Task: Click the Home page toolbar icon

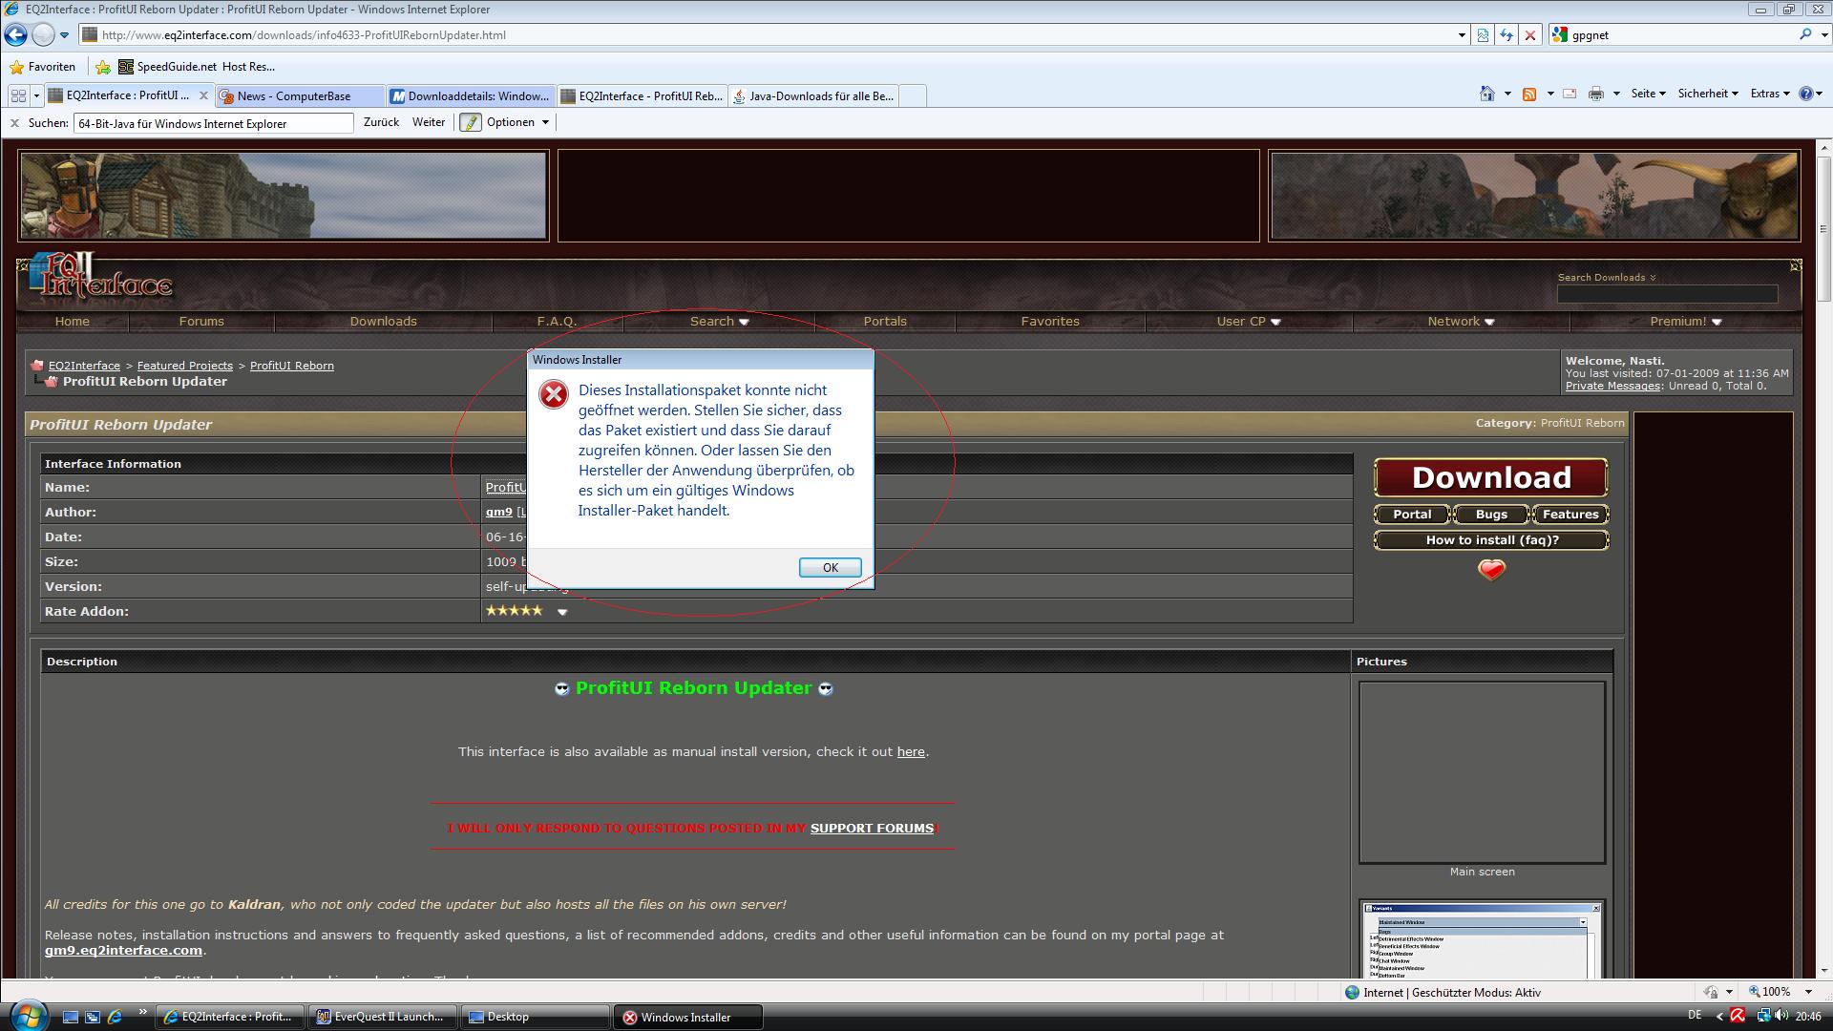Action: (1486, 94)
